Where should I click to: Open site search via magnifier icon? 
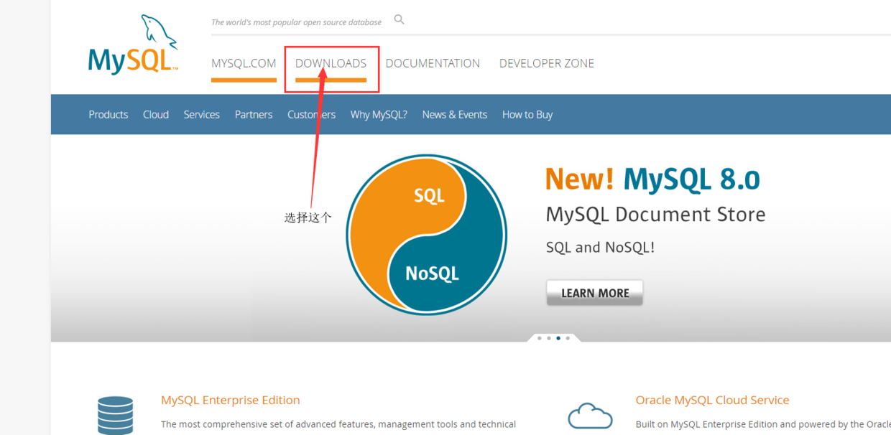click(x=399, y=20)
